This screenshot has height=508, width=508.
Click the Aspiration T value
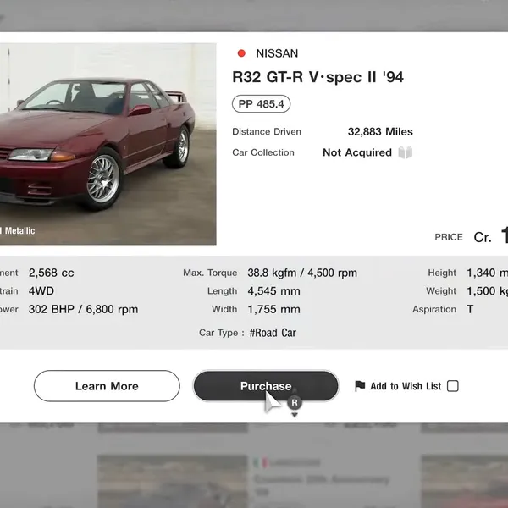tap(470, 309)
